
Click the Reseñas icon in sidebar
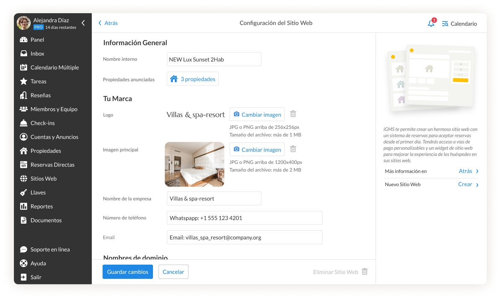pyautogui.click(x=24, y=95)
